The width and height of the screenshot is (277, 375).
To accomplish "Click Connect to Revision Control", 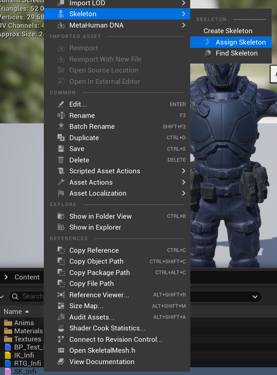I will (x=116, y=339).
